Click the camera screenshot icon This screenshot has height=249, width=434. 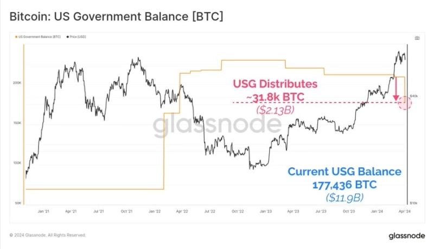[416, 38]
